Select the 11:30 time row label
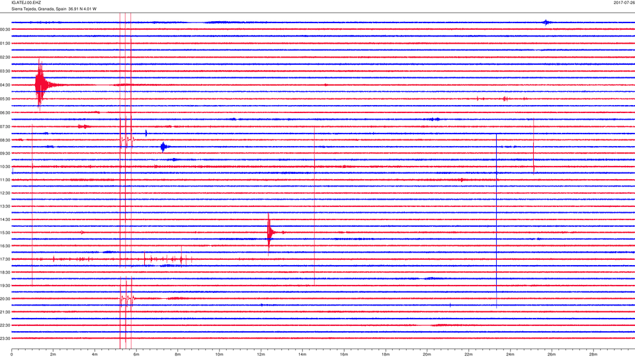This screenshot has width=635, height=357. point(5,180)
